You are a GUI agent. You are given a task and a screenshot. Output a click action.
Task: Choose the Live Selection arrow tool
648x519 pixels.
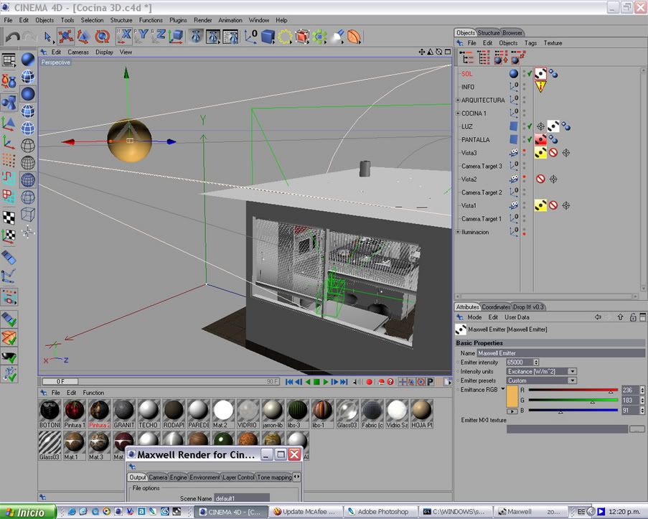coord(47,37)
